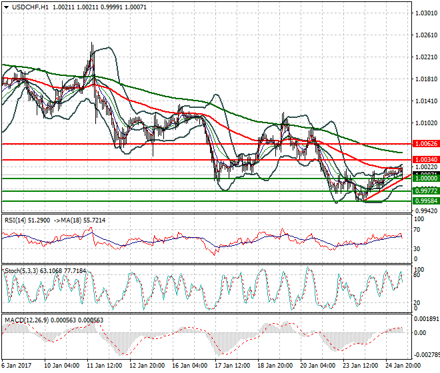Click the 16 Jan 04:00 time axis label

click(190, 366)
